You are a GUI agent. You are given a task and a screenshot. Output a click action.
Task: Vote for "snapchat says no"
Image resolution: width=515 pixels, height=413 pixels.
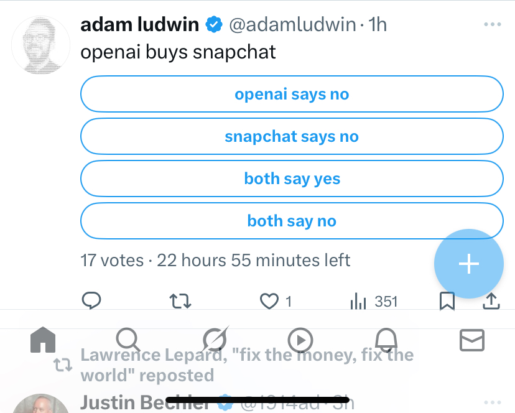[292, 137]
